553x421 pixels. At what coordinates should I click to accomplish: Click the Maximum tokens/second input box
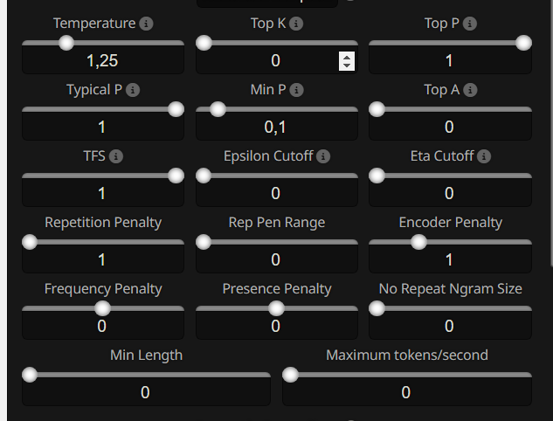pyautogui.click(x=406, y=392)
